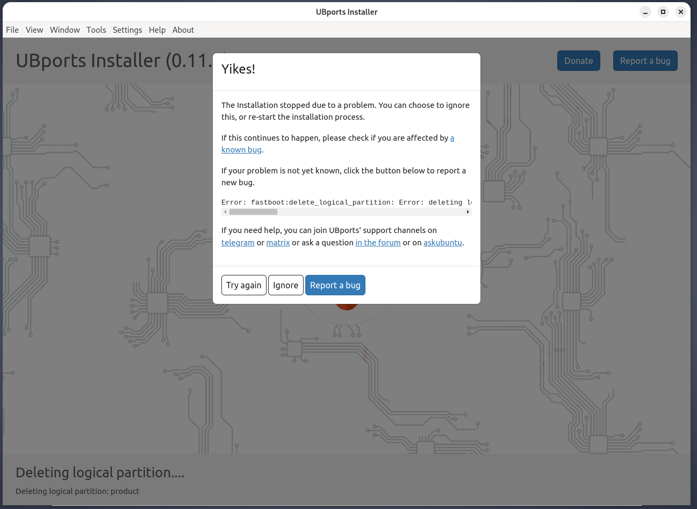The height and width of the screenshot is (509, 697).
Task: Open the View menu
Action: click(x=34, y=30)
